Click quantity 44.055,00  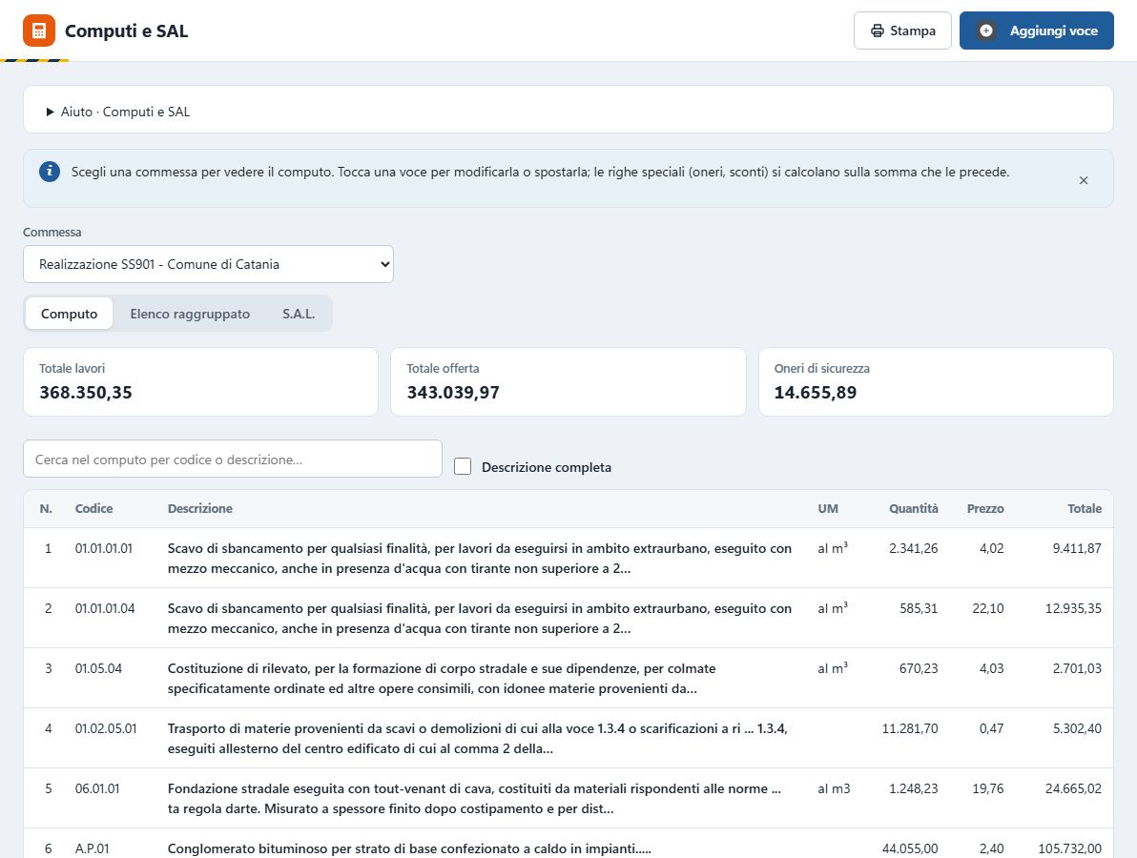[910, 848]
